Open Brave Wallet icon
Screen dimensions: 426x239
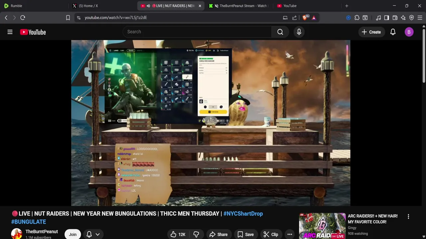395,18
